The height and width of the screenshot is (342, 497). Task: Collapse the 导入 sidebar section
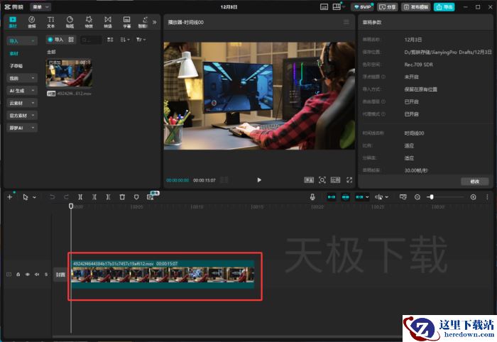pyautogui.click(x=22, y=41)
